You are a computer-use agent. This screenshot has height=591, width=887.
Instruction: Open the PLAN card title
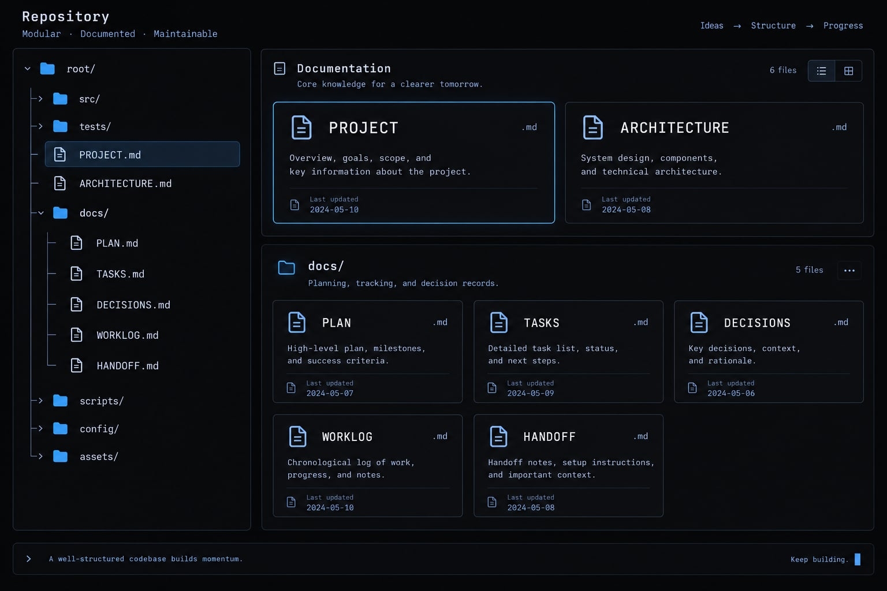point(337,323)
